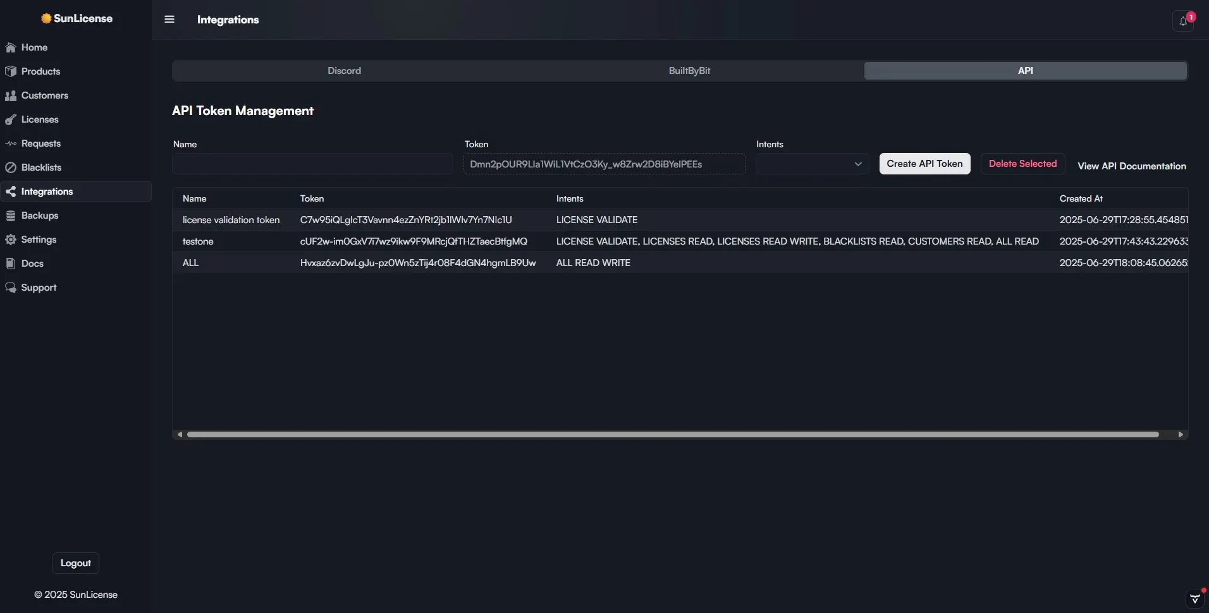This screenshot has height=613, width=1209.
Task: Log out using the Logout button
Action: pyautogui.click(x=76, y=563)
